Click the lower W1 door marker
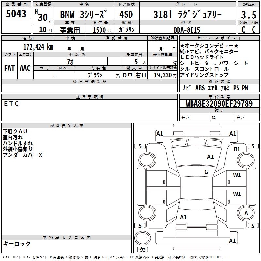The height and width of the screenshot is (261, 261). [237, 194]
